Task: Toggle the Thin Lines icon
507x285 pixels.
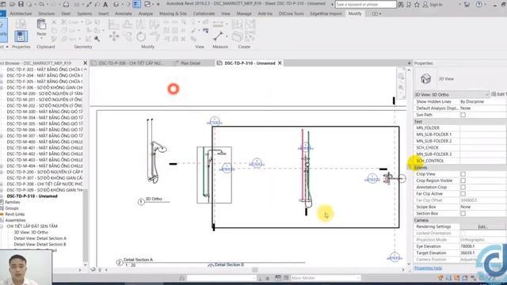Action: tap(136, 4)
